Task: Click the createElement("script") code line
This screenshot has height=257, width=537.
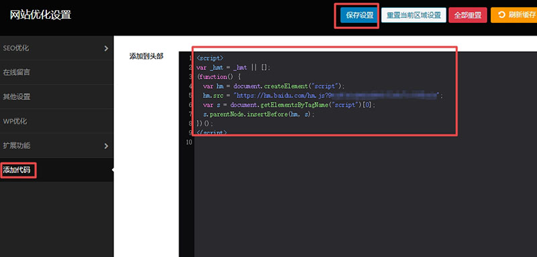Action: (274, 86)
